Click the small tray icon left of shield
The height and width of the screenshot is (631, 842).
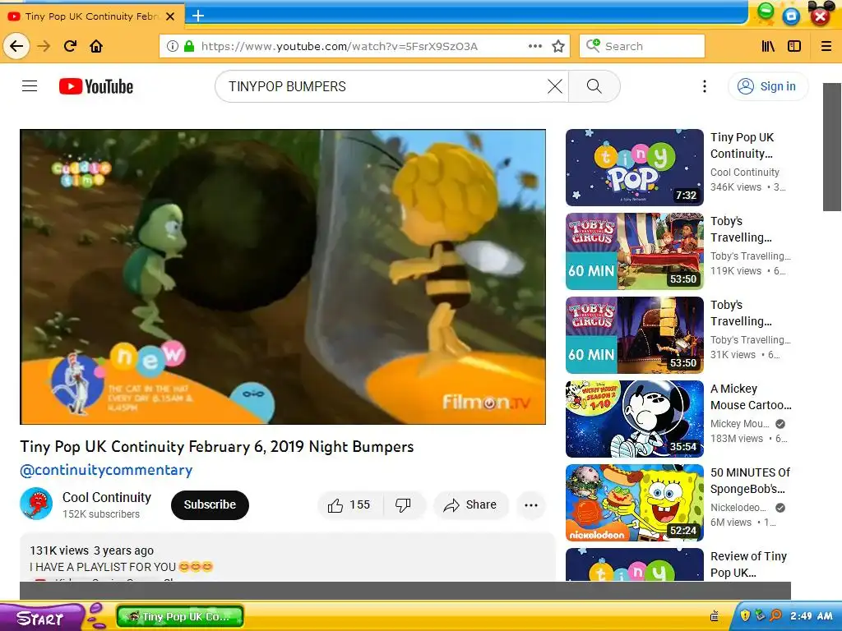coord(715,616)
